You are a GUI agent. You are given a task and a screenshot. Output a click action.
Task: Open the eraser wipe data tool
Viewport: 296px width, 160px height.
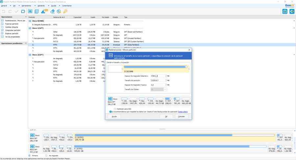pyautogui.click(x=53, y=11)
